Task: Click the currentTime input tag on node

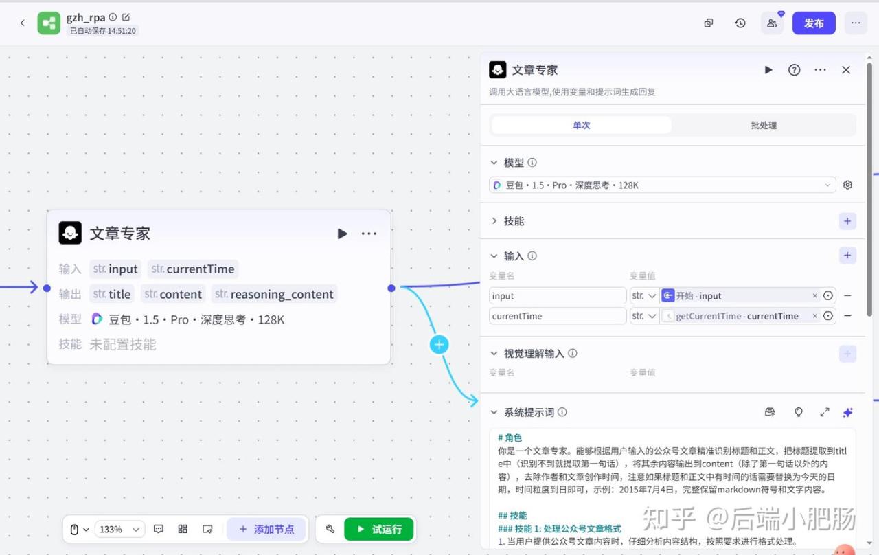Action: click(x=193, y=269)
